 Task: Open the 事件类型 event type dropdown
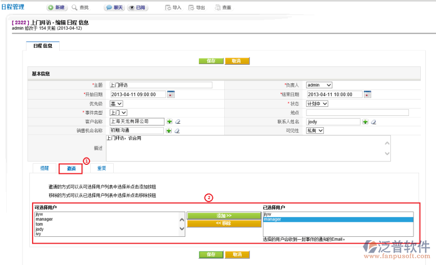tap(118, 113)
